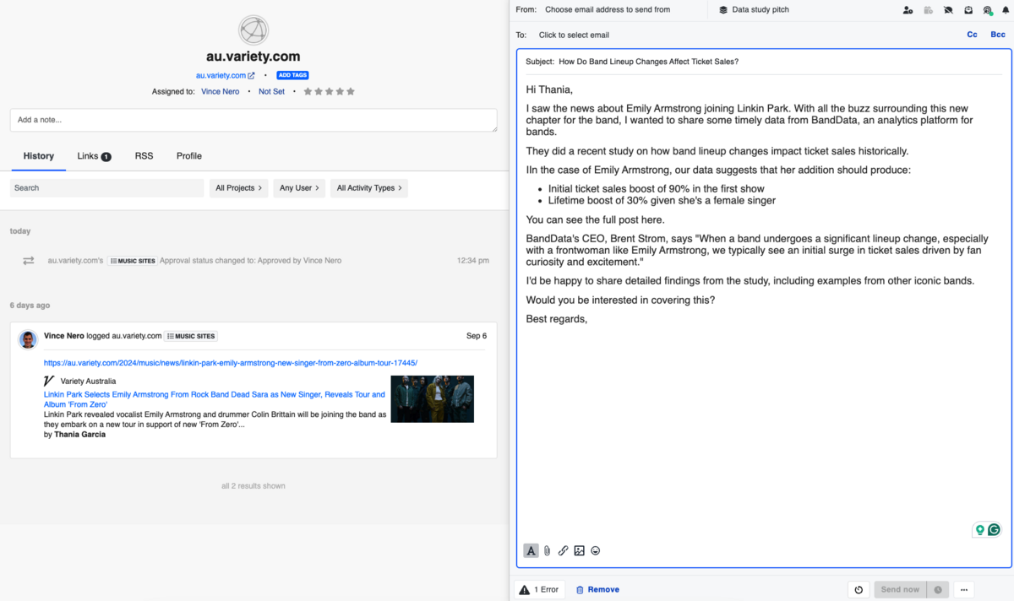Switch to the Links tab

point(93,156)
